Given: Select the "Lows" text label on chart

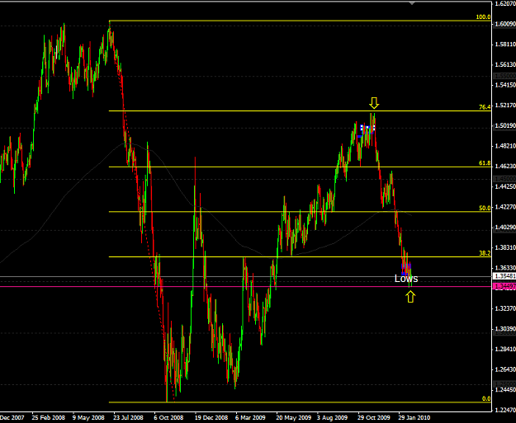Looking at the screenshot, I should [x=406, y=279].
